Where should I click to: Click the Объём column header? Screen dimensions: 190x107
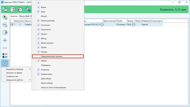tap(138, 21)
